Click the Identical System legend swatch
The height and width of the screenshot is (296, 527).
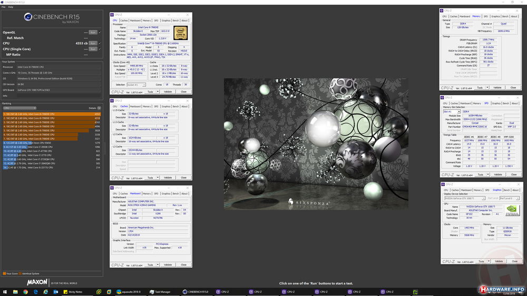coord(20,273)
